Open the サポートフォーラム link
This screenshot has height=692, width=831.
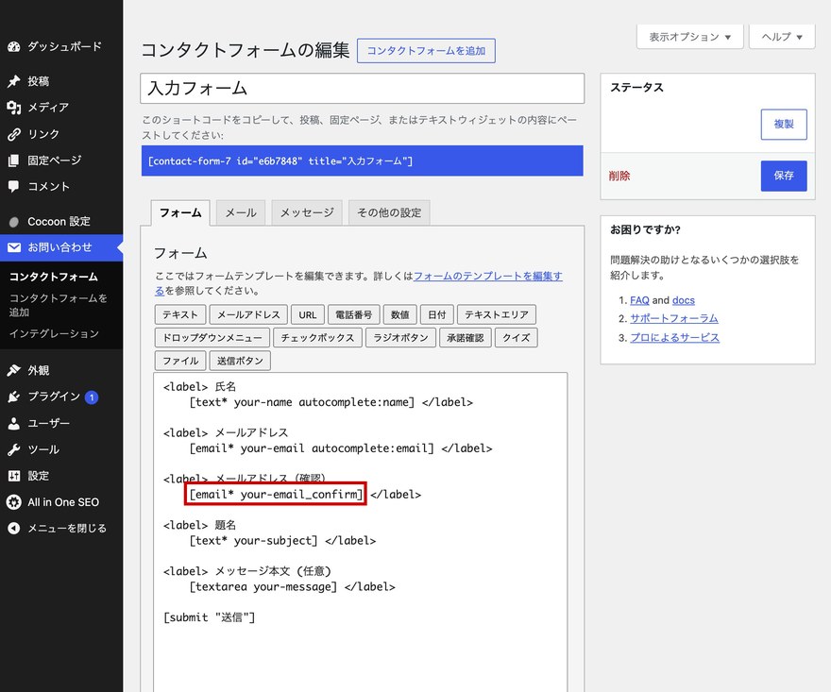[674, 318]
